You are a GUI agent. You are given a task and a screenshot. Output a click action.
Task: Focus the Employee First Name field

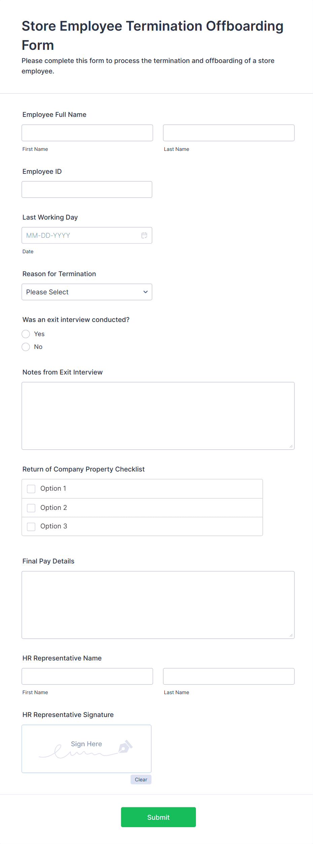click(x=87, y=133)
